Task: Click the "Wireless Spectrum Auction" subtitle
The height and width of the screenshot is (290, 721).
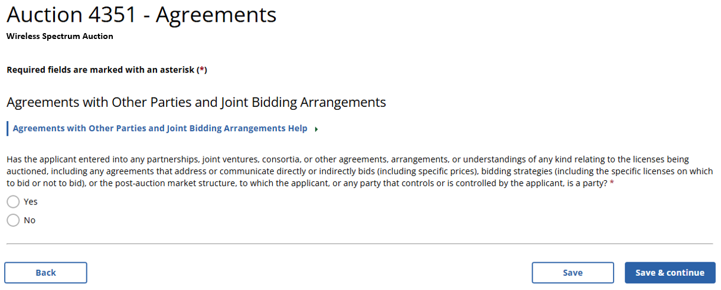Action: (60, 36)
